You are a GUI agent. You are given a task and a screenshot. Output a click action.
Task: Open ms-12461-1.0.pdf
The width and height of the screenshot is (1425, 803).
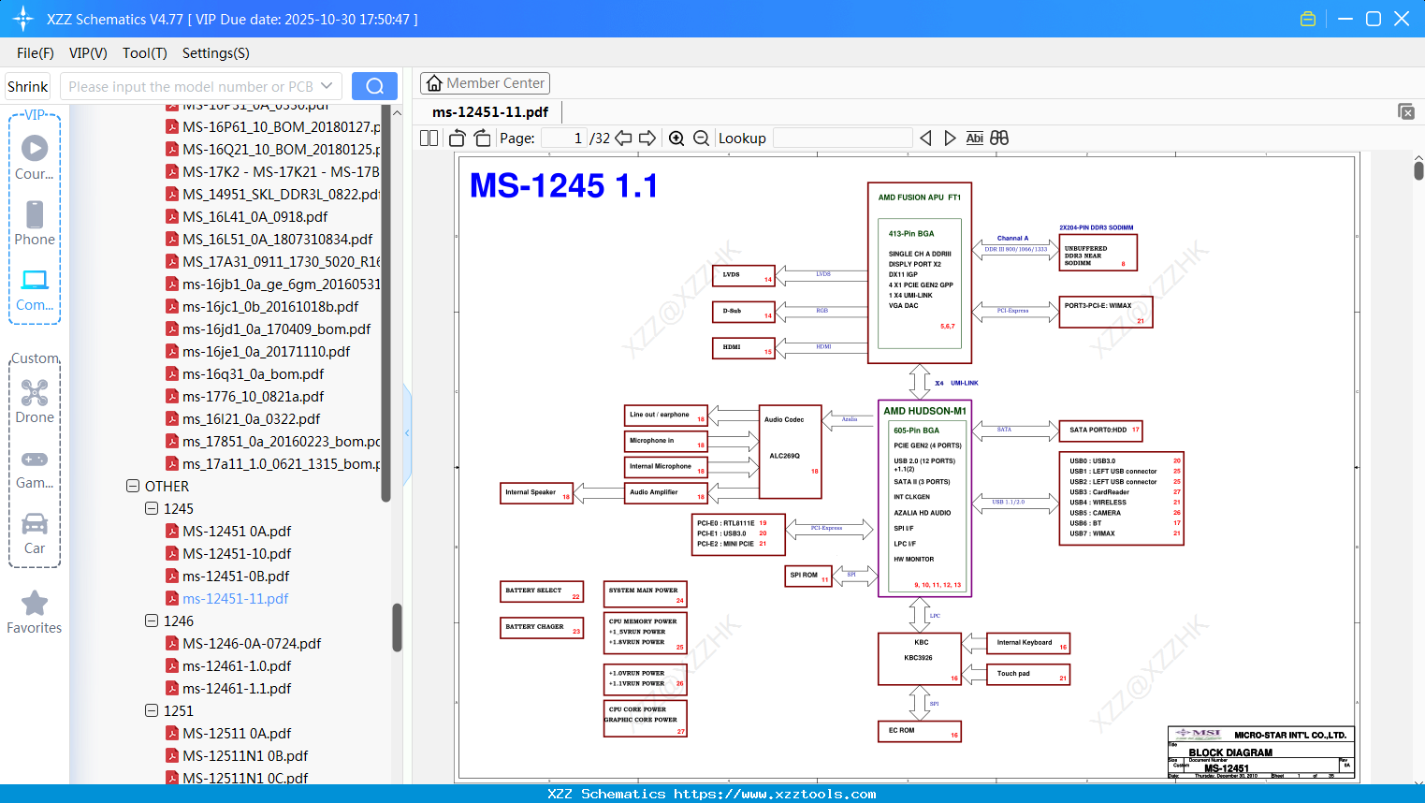point(228,666)
